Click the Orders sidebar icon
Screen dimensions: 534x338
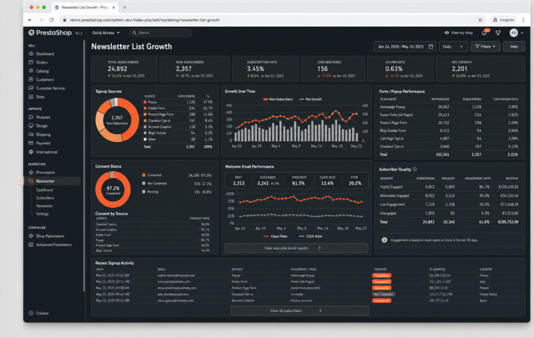pyautogui.click(x=31, y=63)
